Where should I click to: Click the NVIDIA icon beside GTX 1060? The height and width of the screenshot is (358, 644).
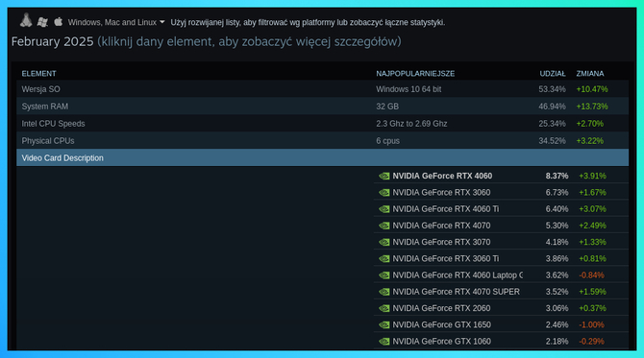[x=384, y=341]
